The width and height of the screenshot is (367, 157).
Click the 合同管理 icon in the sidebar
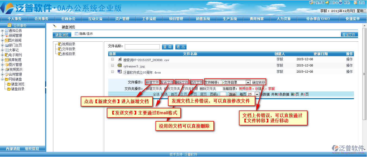pyautogui.click(x=7, y=74)
